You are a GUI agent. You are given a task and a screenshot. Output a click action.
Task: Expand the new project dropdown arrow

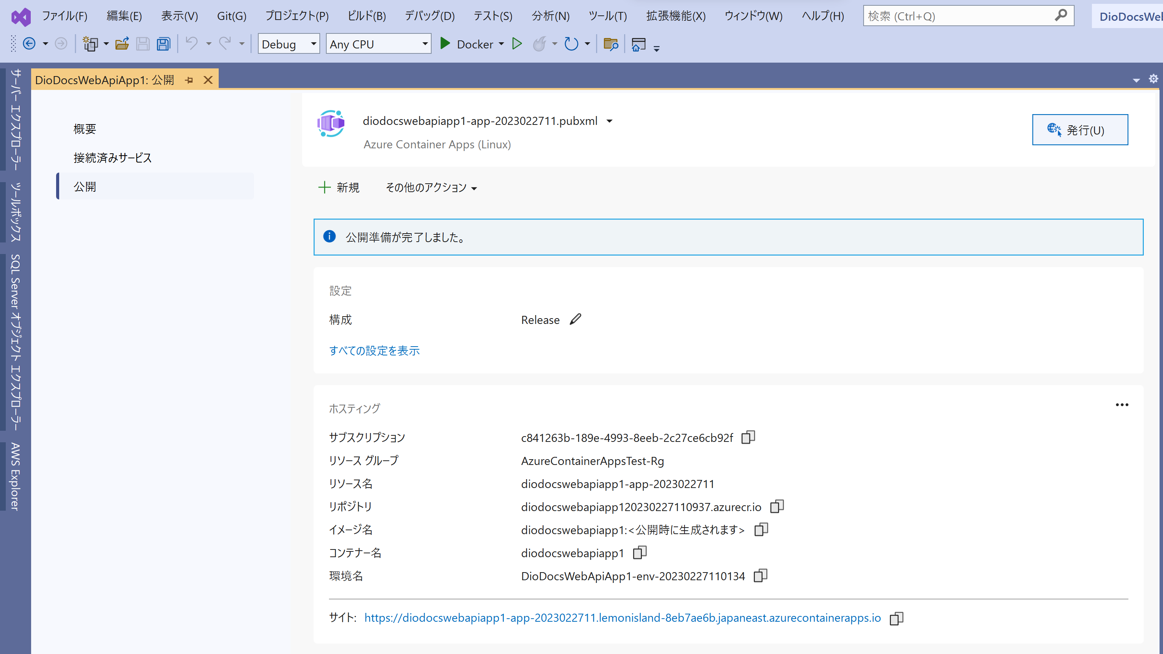click(106, 44)
